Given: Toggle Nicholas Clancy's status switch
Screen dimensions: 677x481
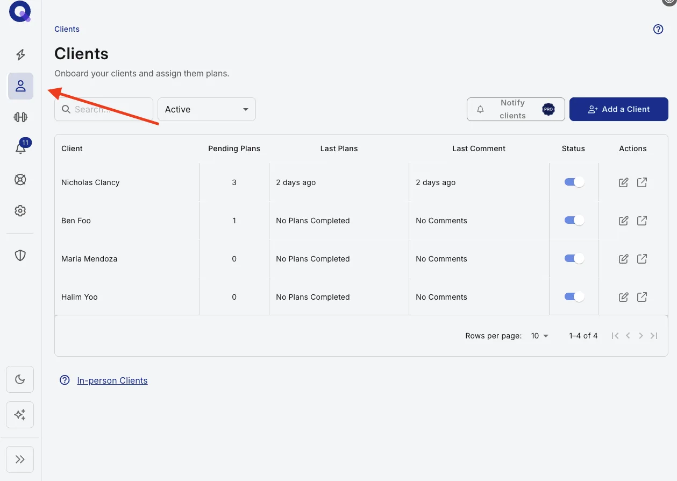Looking at the screenshot, I should point(574,182).
